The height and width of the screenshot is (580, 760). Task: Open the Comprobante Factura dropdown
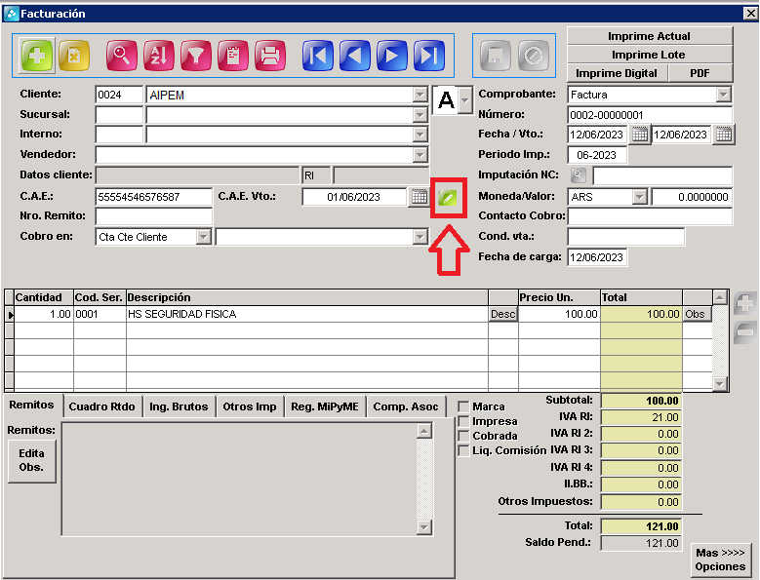coord(724,95)
